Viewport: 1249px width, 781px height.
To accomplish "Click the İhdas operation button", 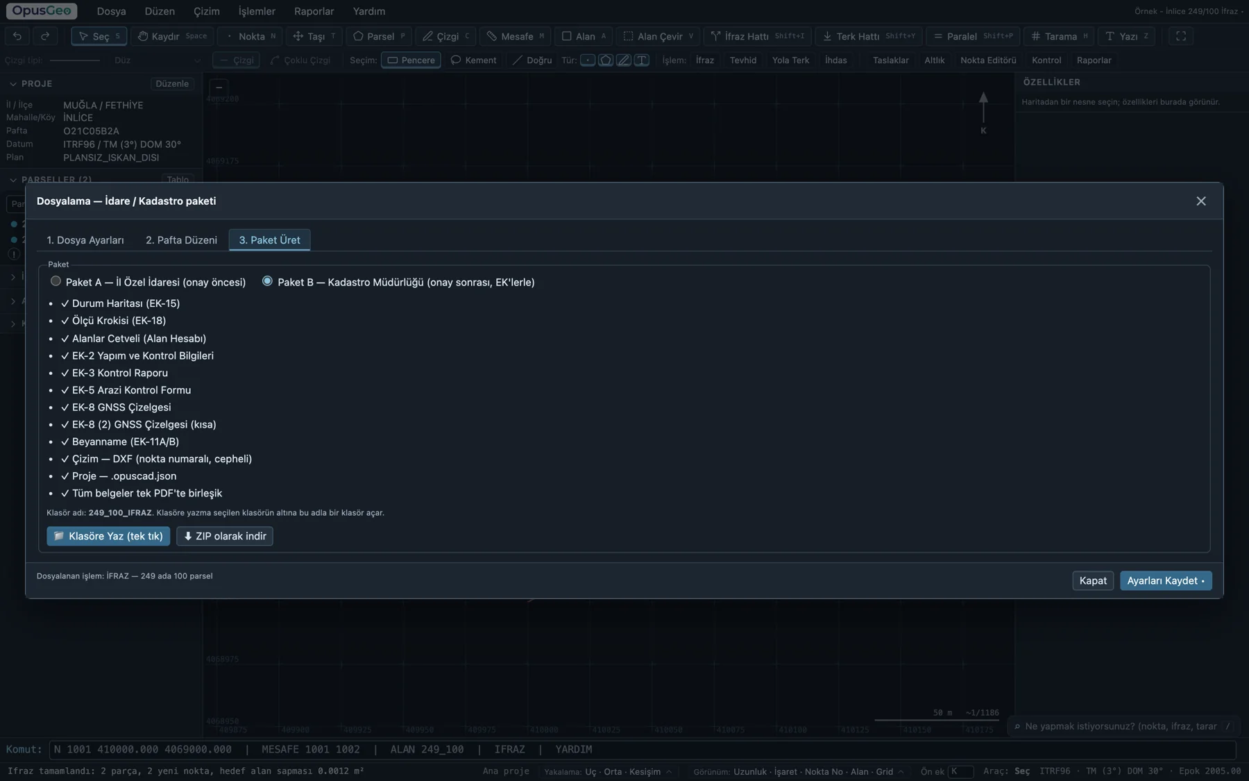I will coord(835,60).
